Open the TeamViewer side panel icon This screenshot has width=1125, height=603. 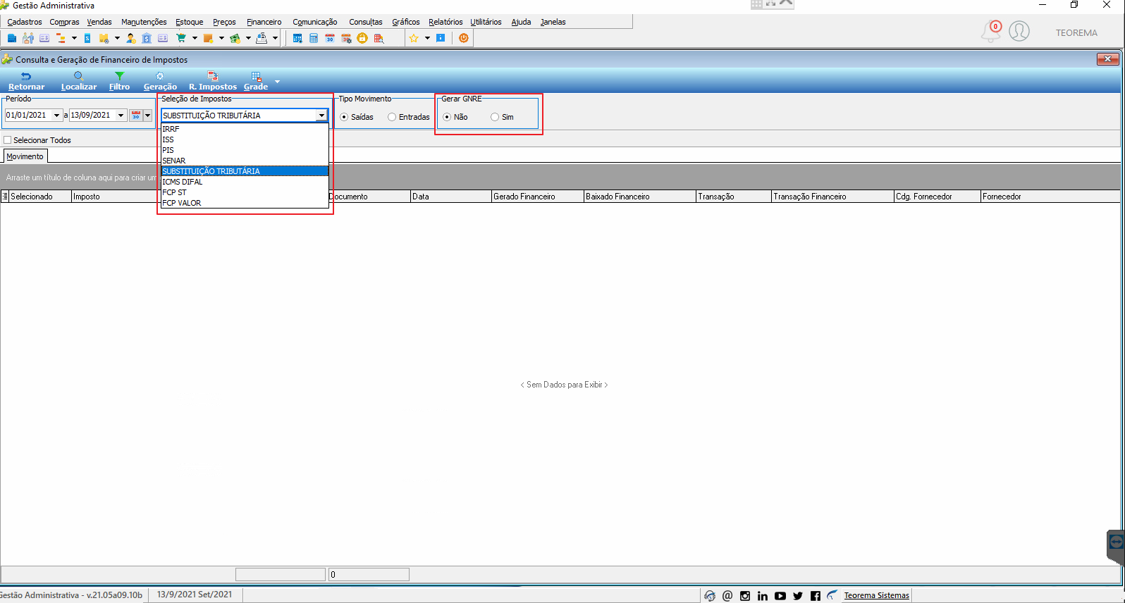tap(1116, 542)
